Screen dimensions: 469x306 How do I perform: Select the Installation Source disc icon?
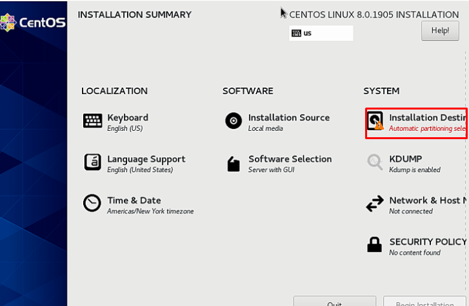[x=234, y=120]
